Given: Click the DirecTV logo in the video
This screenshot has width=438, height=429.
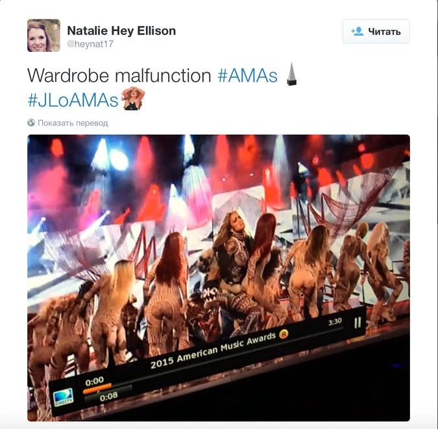Looking at the screenshot, I should (x=63, y=397).
